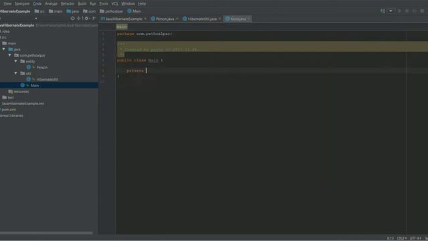Open the Run menu
The height and width of the screenshot is (241, 428).
[93, 3]
